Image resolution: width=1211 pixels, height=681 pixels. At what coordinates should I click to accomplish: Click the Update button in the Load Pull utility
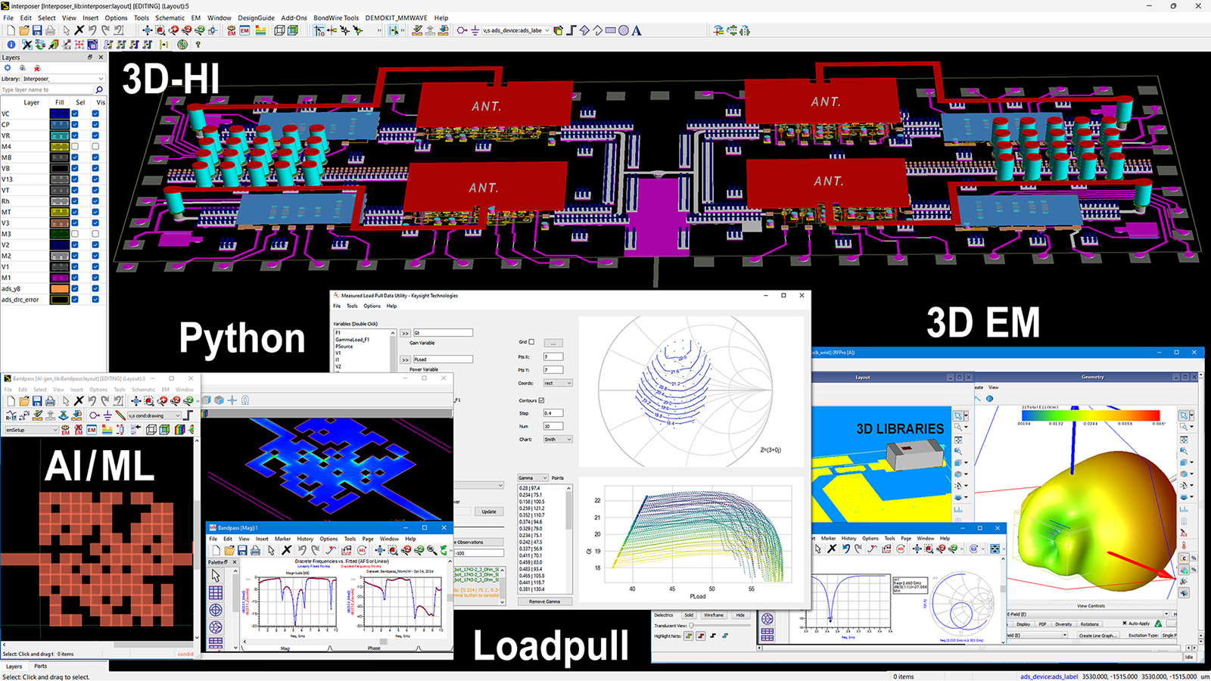pos(489,512)
